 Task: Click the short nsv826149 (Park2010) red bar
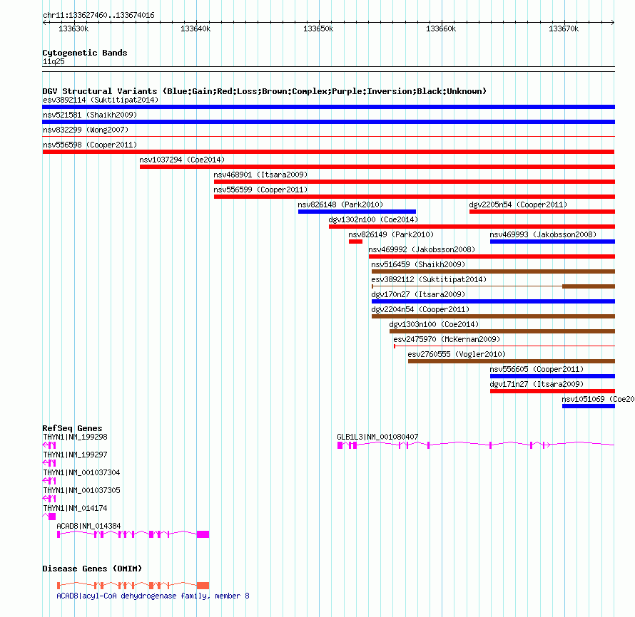point(355,242)
